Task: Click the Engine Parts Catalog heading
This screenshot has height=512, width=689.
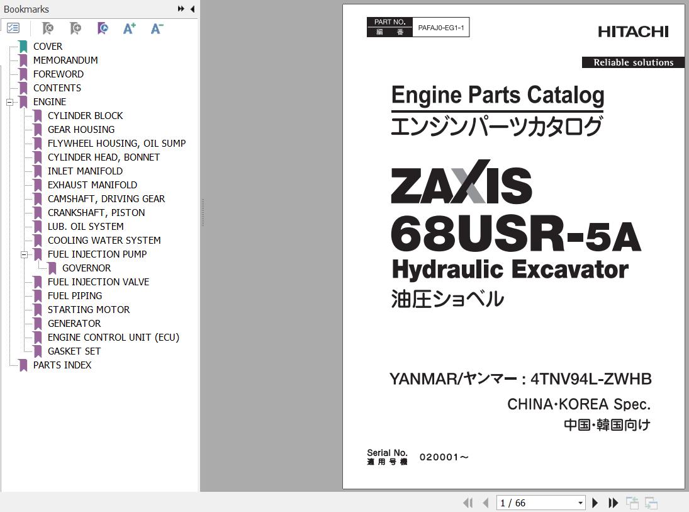Action: [x=498, y=94]
